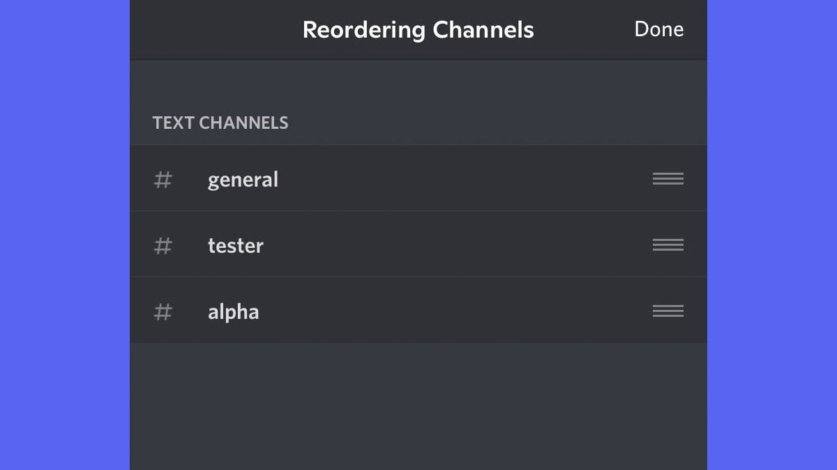Select the general channel hash symbol
The image size is (837, 470).
pyautogui.click(x=163, y=179)
